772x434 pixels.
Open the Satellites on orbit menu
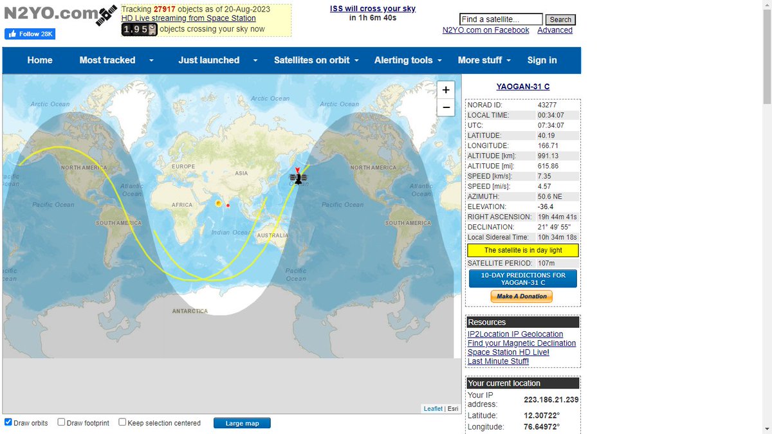[x=312, y=60]
